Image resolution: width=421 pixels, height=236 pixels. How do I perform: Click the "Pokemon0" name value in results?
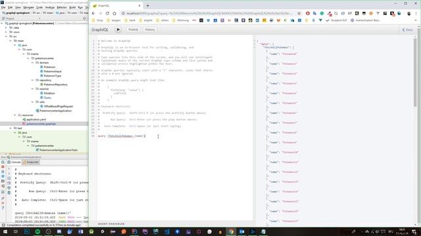click(289, 54)
